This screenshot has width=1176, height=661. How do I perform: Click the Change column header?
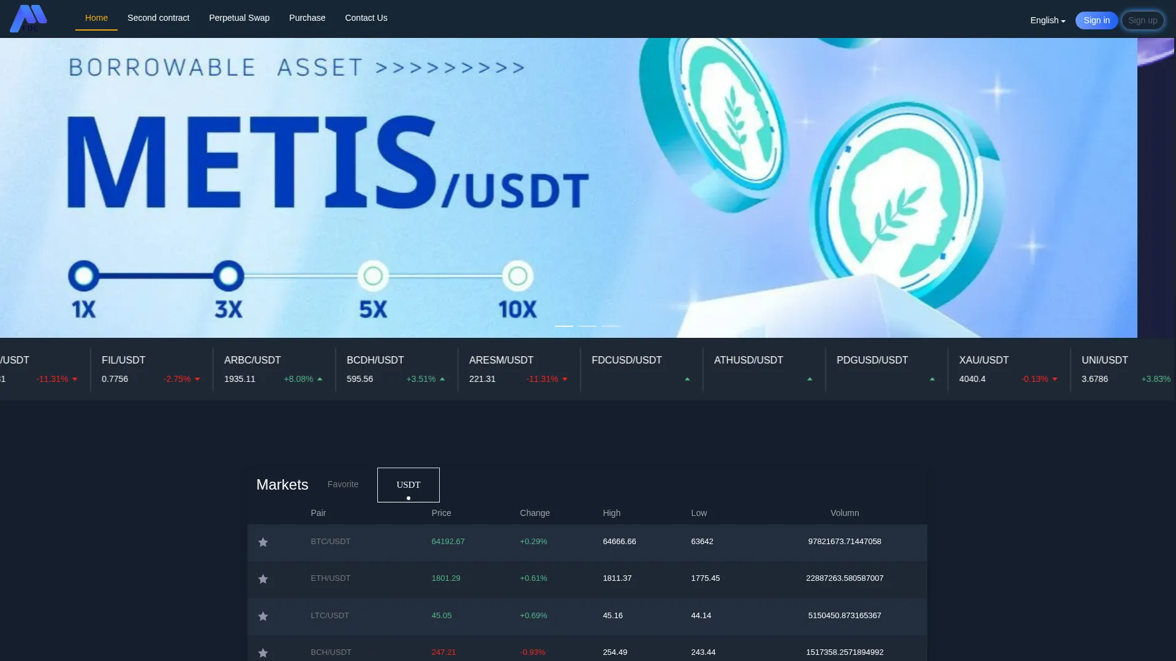coord(535,513)
